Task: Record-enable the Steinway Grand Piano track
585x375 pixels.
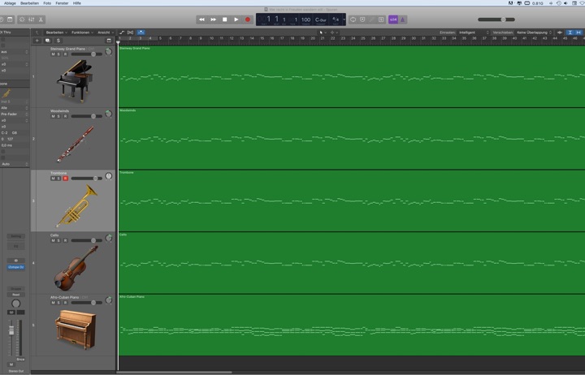Action: click(x=65, y=54)
